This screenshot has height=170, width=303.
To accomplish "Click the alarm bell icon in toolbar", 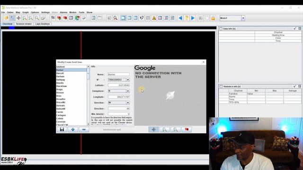I will click(154, 18).
